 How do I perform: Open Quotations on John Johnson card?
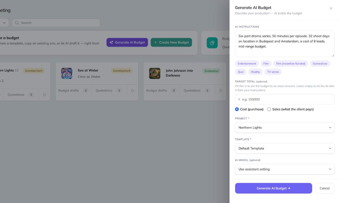pyautogui.click(x=197, y=91)
